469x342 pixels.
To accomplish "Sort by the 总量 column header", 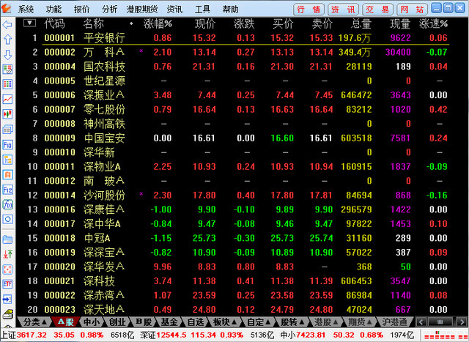I will pos(361,23).
